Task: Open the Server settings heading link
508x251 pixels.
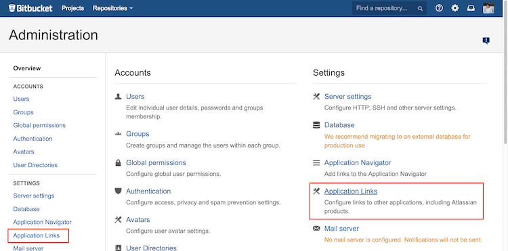Action: 347,96
